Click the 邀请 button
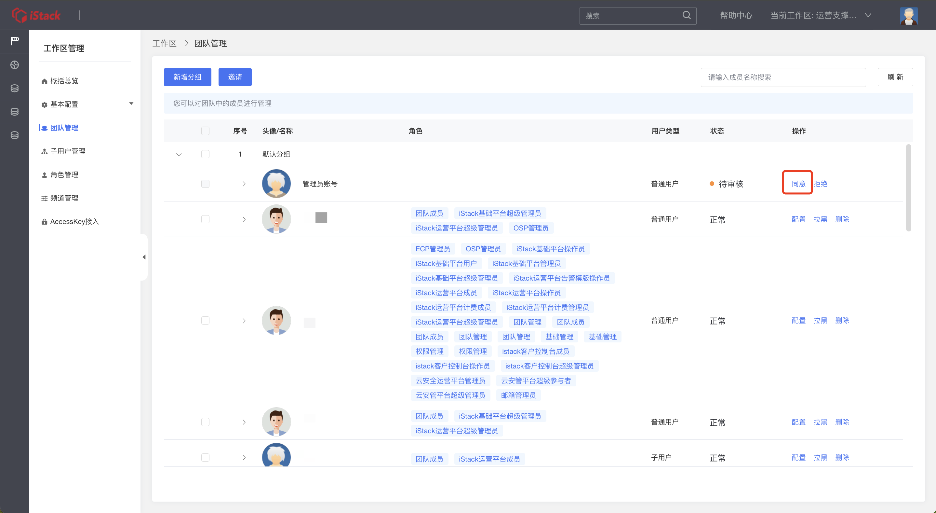936x513 pixels. (235, 77)
